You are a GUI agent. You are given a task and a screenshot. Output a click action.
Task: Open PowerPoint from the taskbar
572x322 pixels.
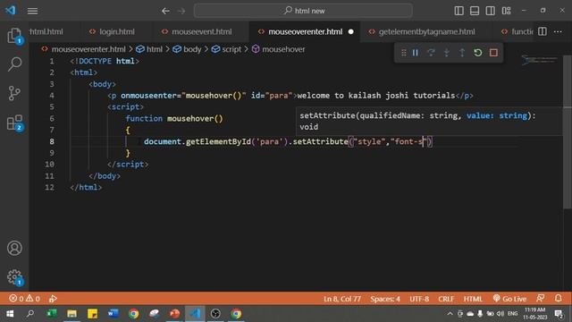175,314
